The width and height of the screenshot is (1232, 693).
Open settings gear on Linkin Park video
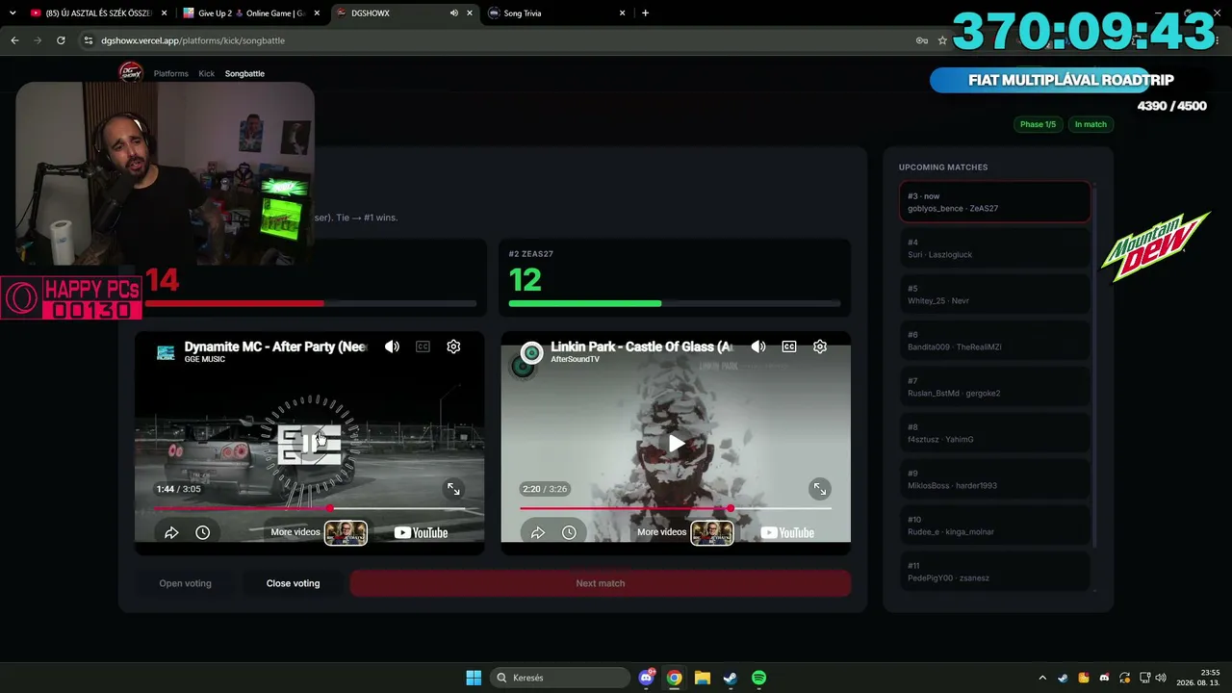pyautogui.click(x=820, y=346)
